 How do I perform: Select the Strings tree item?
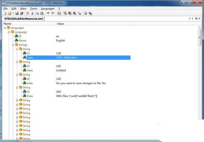(23, 45)
